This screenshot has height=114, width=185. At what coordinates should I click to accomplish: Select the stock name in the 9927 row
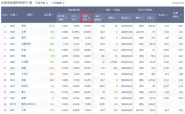point(23,80)
